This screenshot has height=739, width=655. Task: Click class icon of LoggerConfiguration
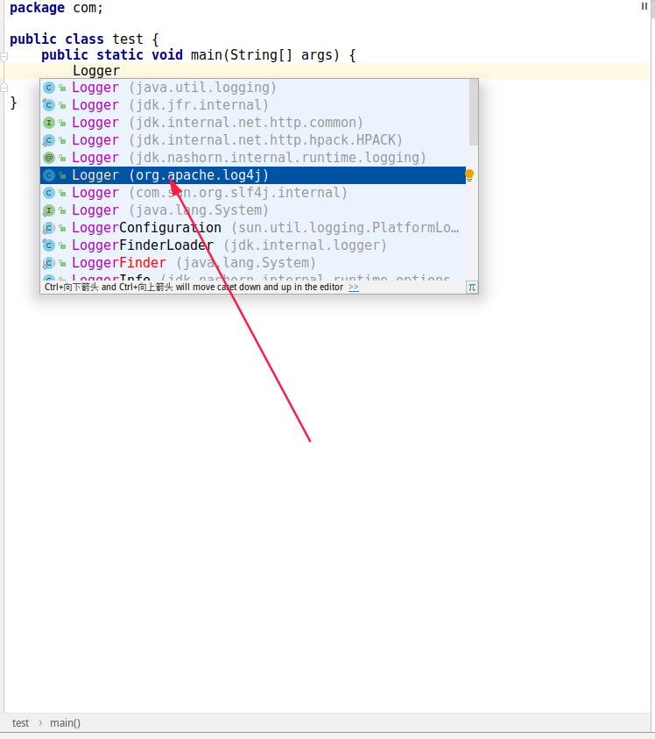point(49,228)
